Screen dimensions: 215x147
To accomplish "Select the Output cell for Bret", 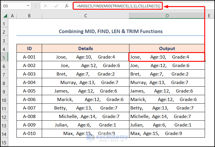I will click(x=167, y=74).
